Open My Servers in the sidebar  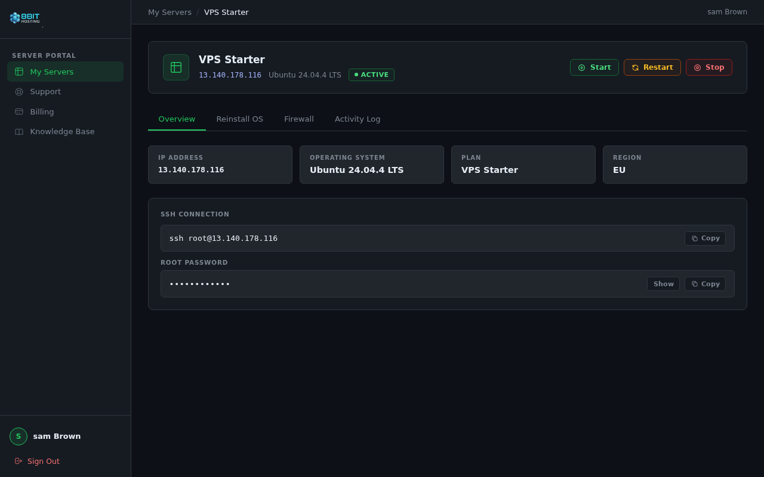point(65,72)
